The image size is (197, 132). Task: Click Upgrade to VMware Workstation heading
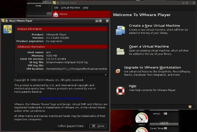coord(152,67)
